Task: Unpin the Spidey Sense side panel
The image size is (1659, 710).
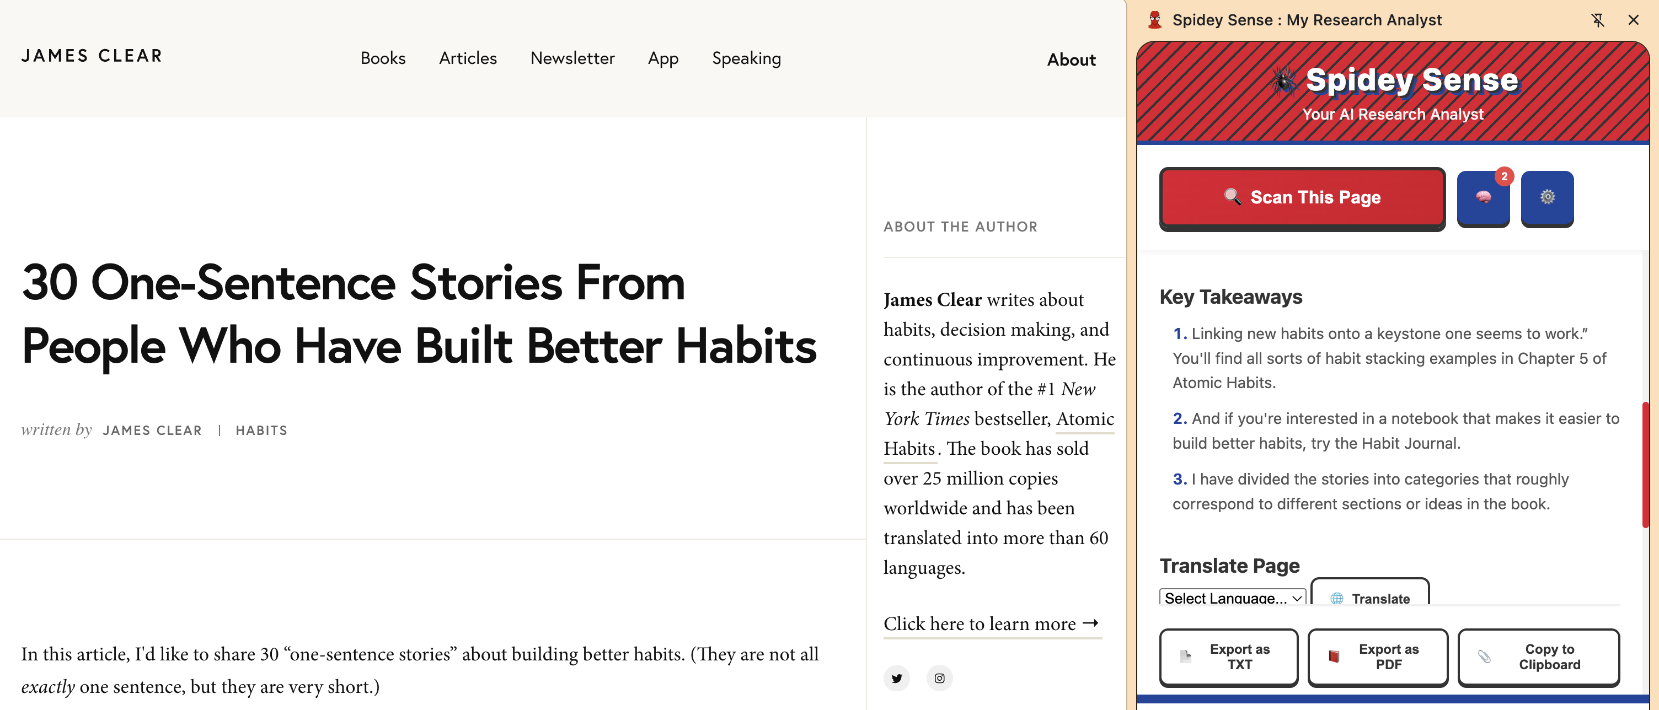Action: (1598, 20)
